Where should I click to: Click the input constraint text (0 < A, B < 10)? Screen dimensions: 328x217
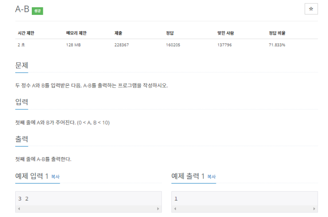(93, 123)
